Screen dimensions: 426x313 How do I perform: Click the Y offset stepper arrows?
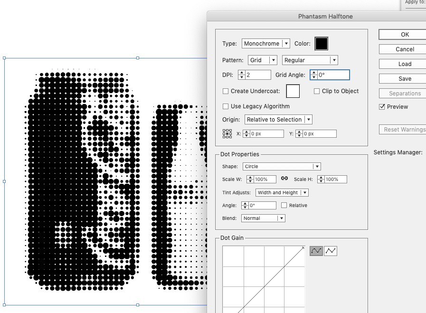point(299,133)
